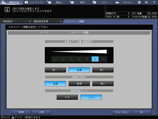Open the 保存 store tab

79,2
